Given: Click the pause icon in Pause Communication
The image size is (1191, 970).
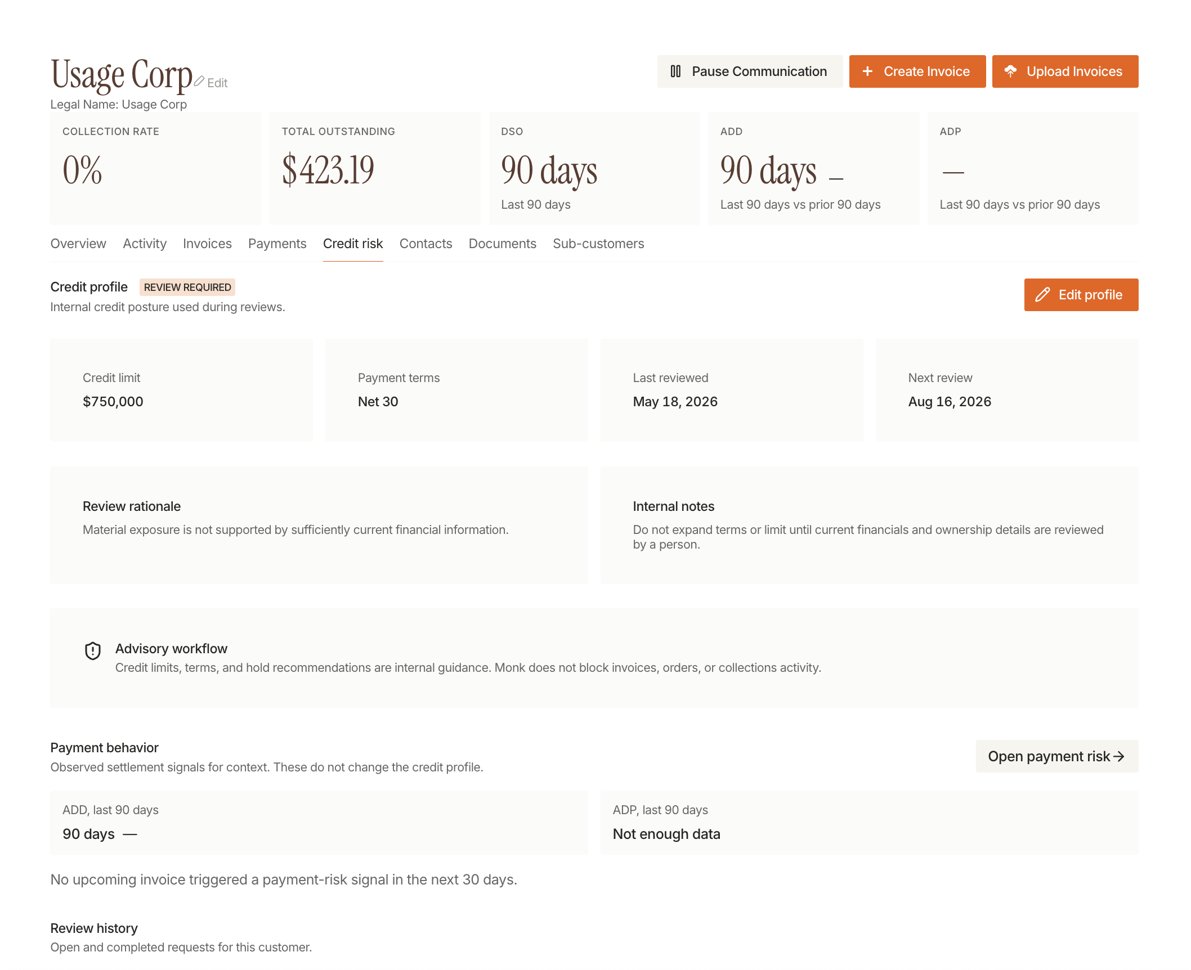Looking at the screenshot, I should click(675, 71).
